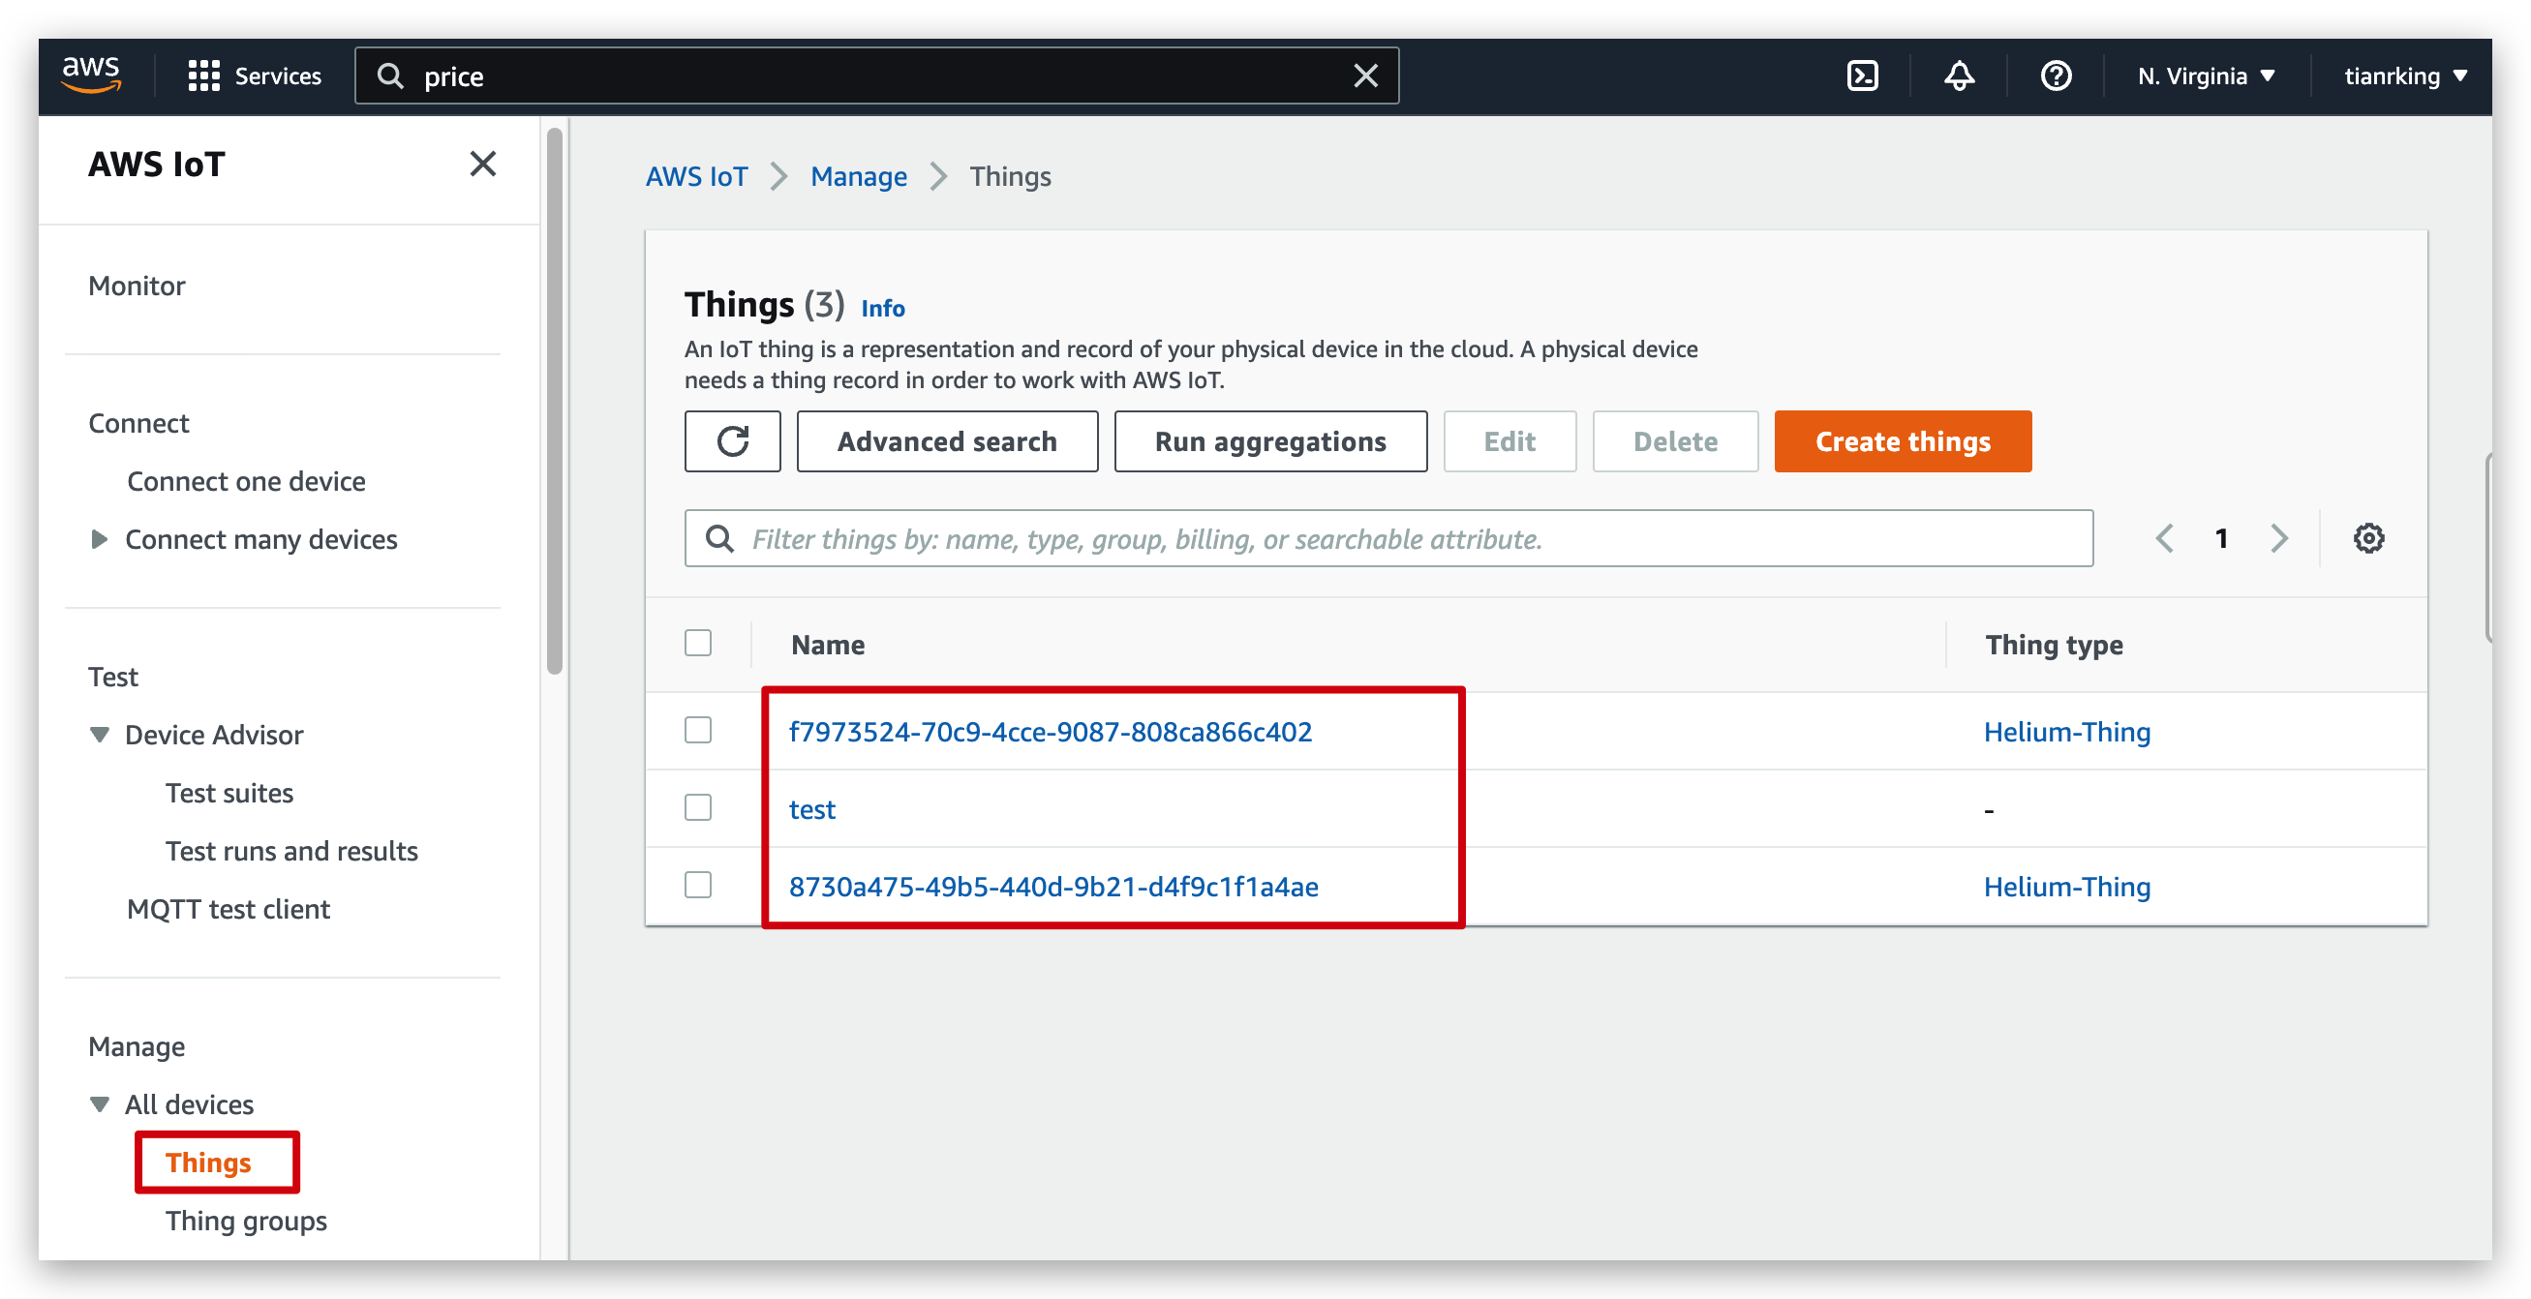Screen dimensions: 2531x1299
Task: Open Test suites page
Action: point(229,792)
